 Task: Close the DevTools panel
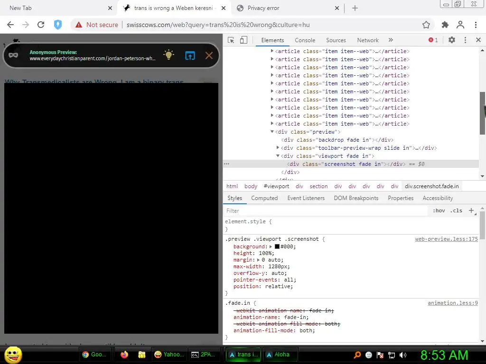pos(478,40)
